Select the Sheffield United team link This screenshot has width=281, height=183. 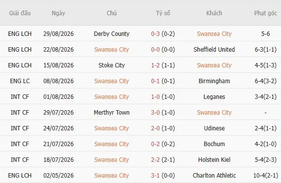214,50
